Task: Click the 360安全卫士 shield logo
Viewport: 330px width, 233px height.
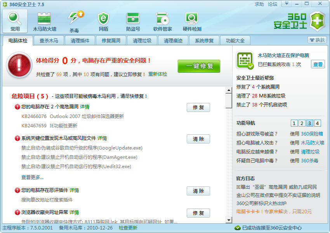Action: tap(318, 21)
